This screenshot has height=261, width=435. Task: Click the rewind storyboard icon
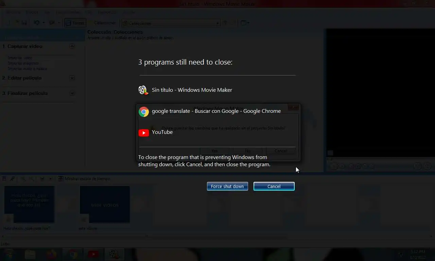(42, 179)
